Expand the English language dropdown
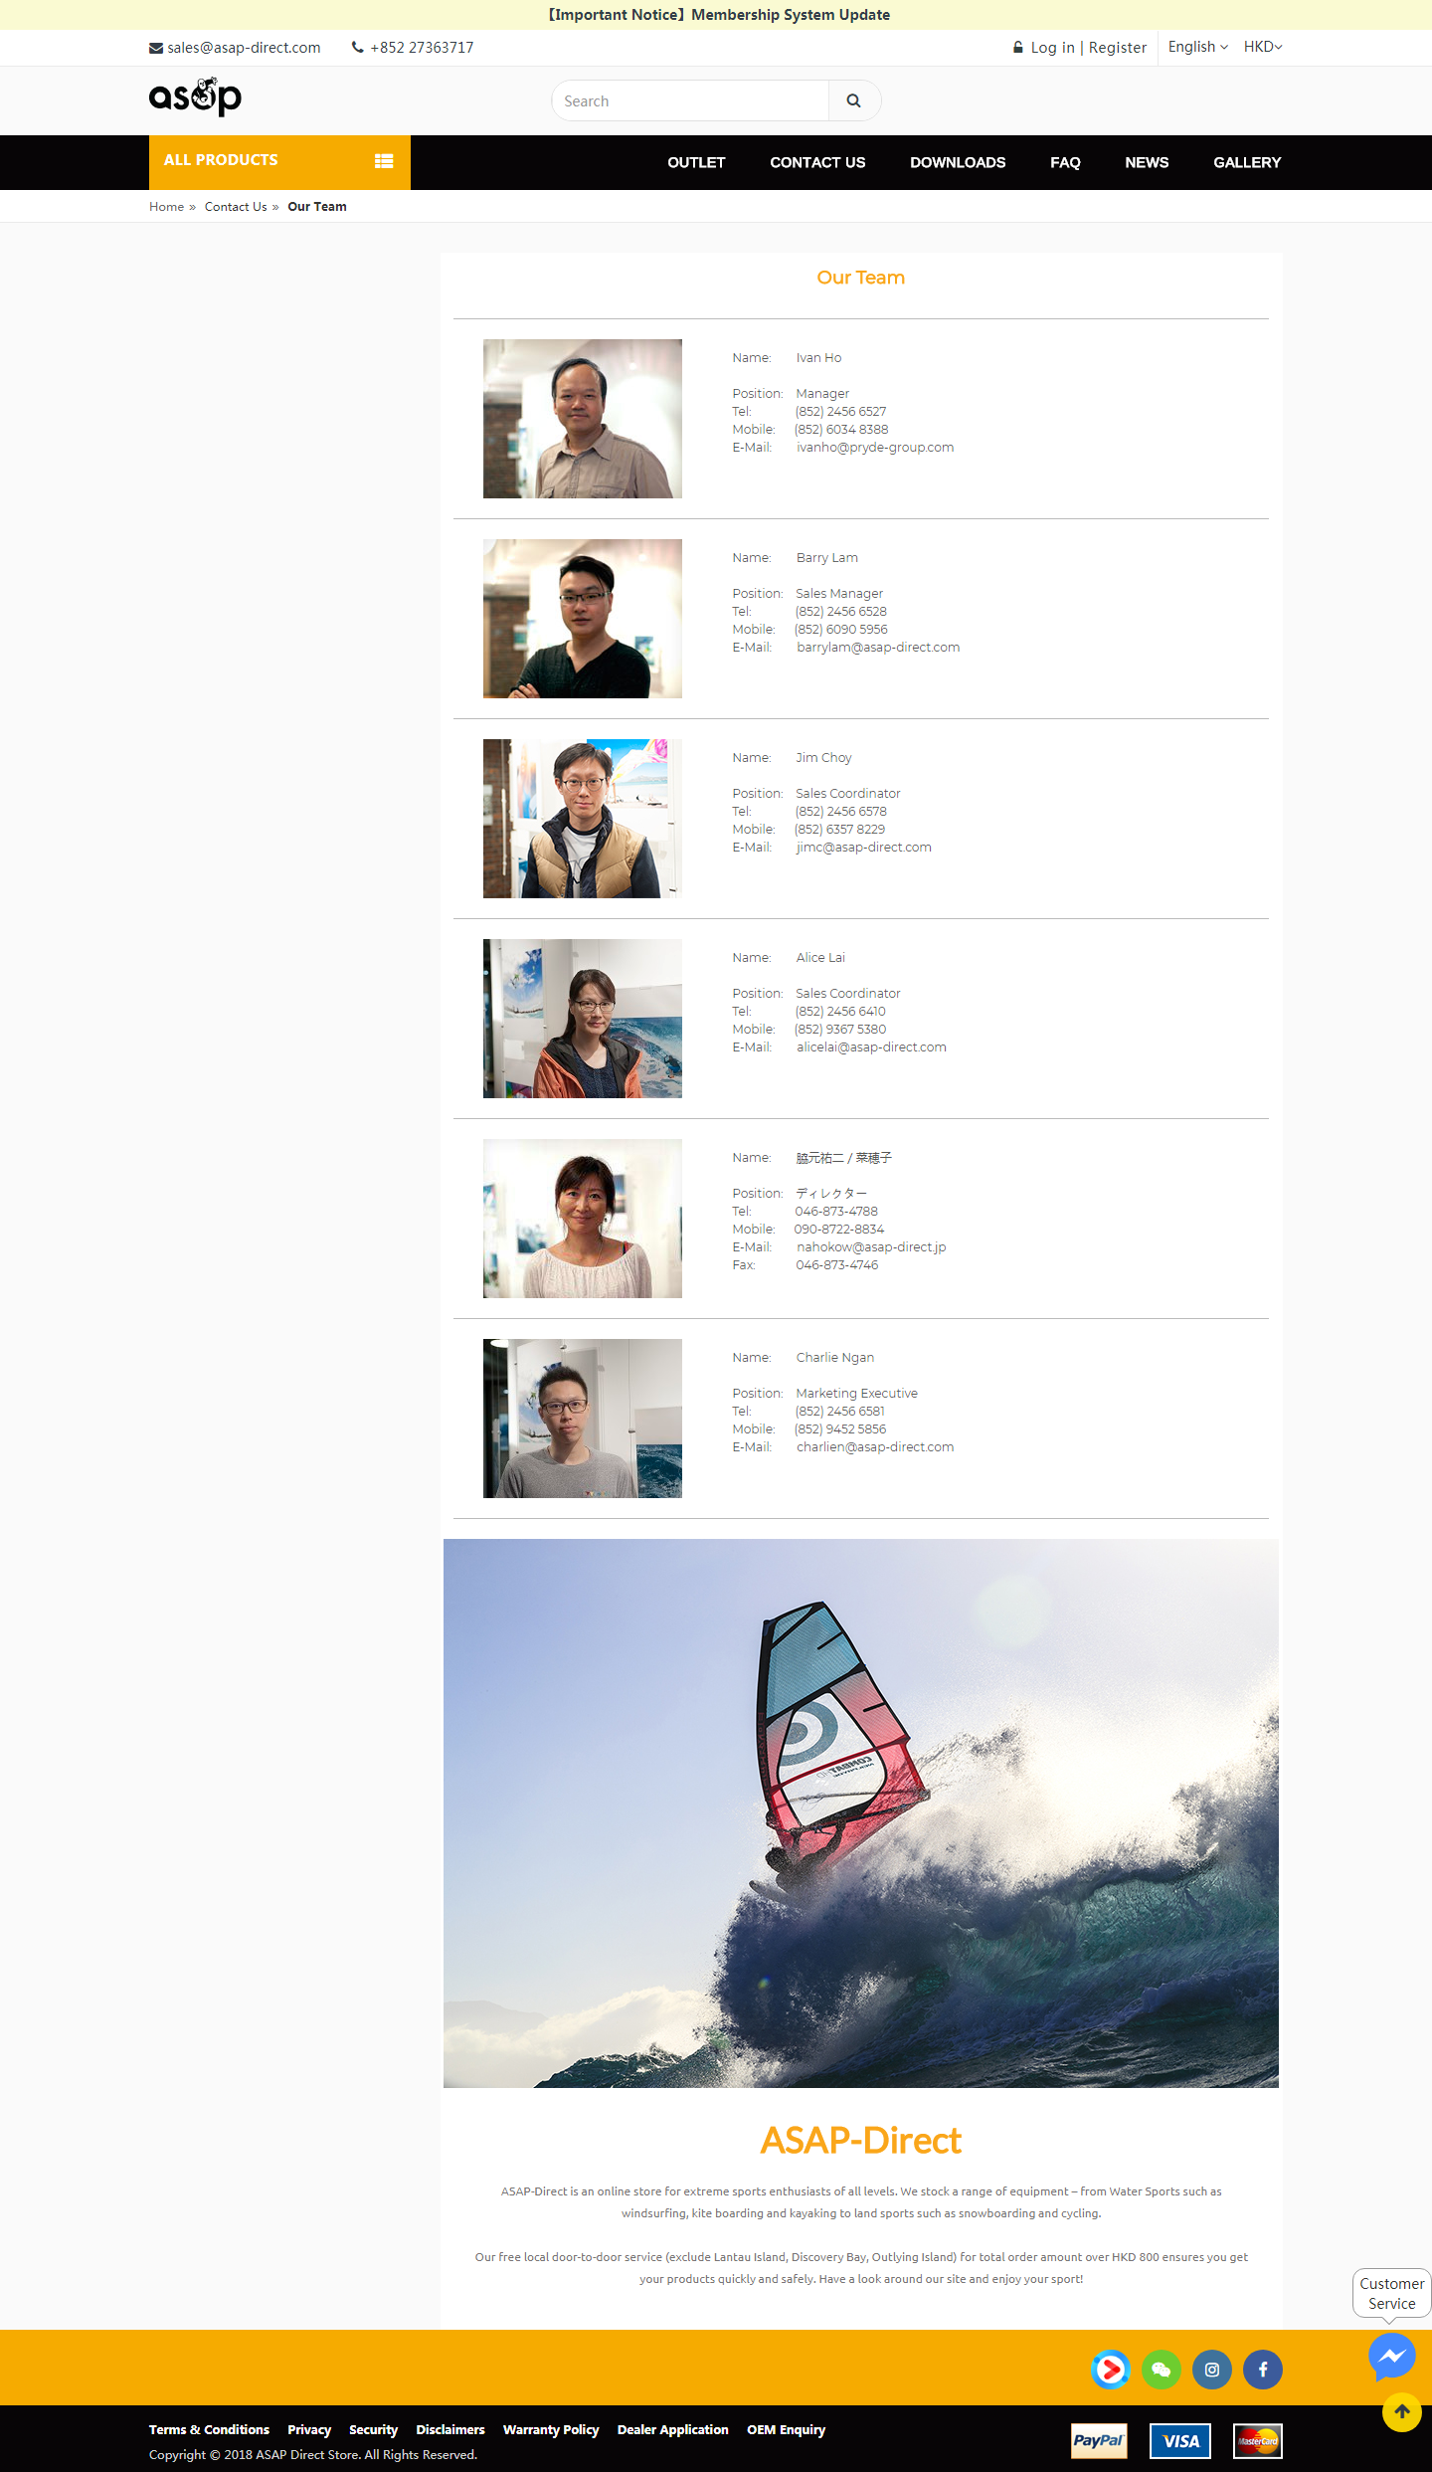Screen dimensions: 1432x2472 [x=1197, y=47]
